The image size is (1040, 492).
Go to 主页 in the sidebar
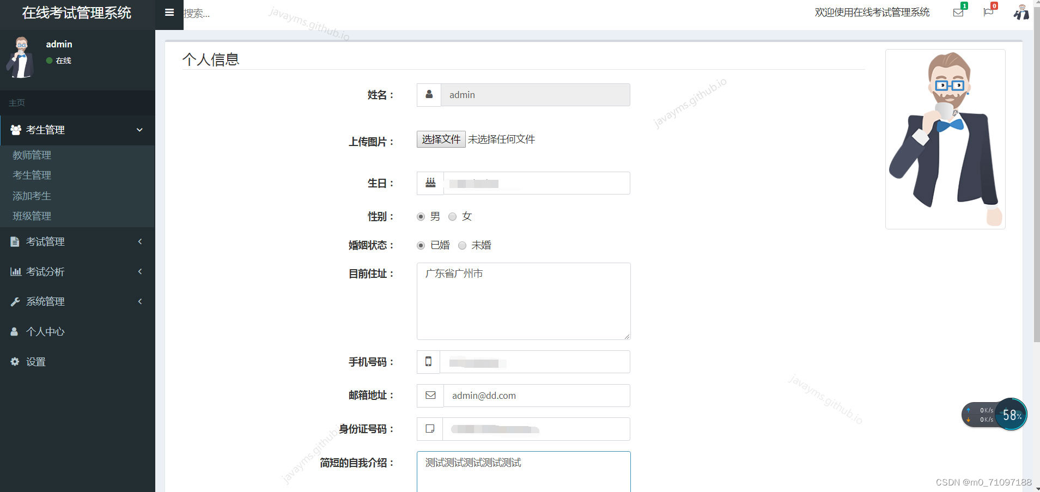[x=16, y=102]
